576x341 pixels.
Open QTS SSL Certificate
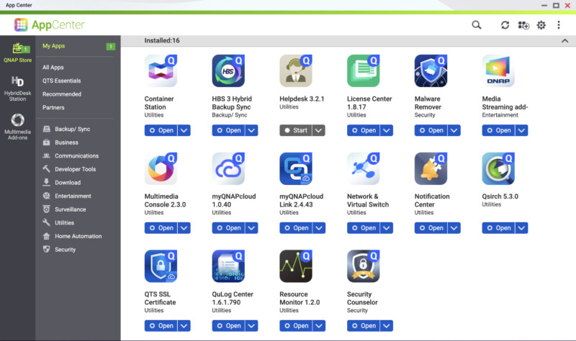click(x=161, y=326)
